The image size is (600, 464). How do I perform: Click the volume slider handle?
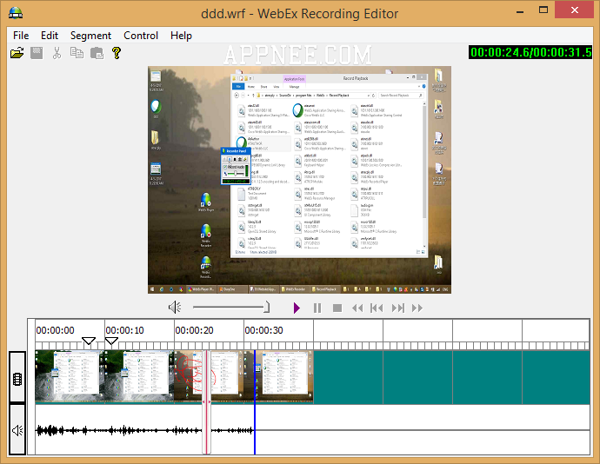(267, 307)
